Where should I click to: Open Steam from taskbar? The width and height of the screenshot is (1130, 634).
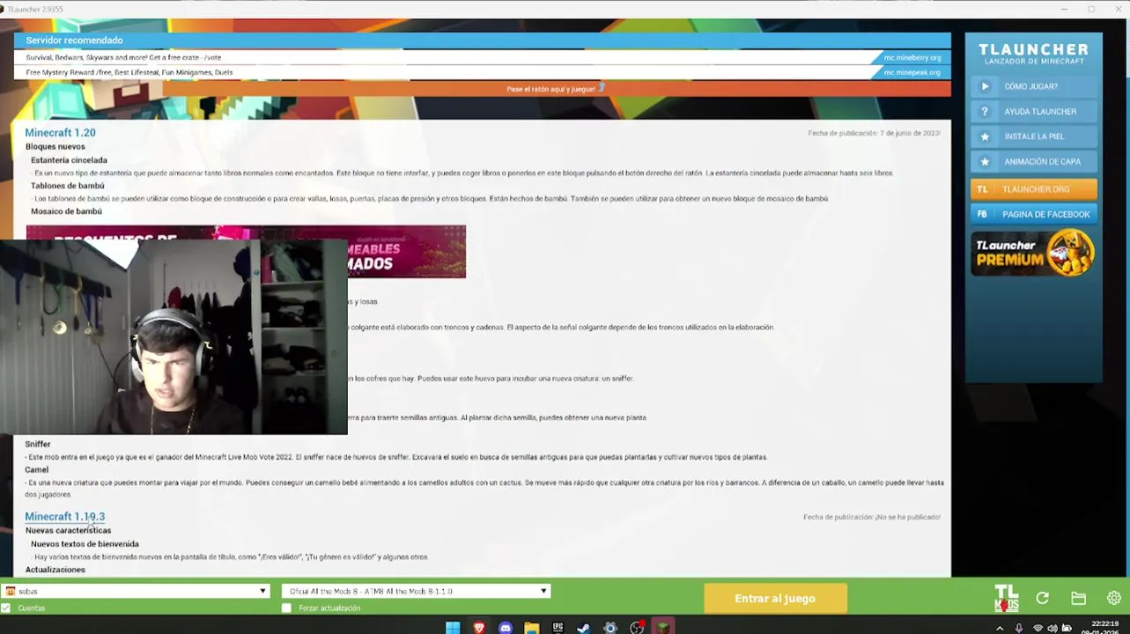tap(584, 628)
